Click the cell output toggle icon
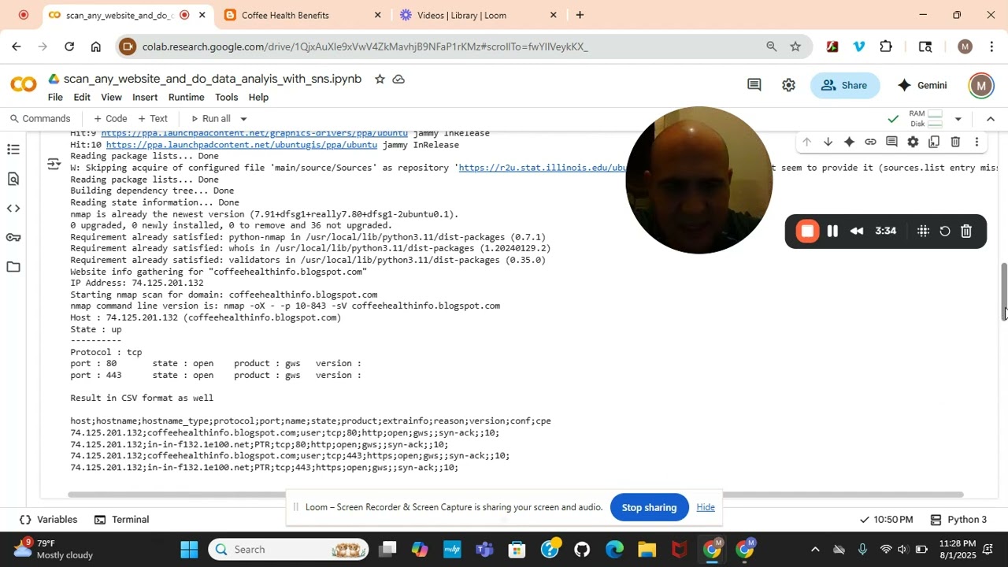 54,164
